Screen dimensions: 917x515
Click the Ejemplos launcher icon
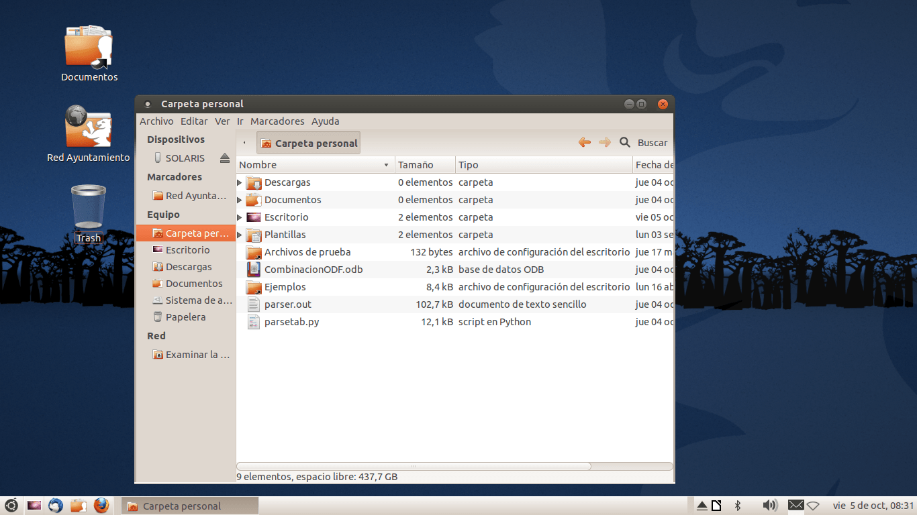point(253,287)
